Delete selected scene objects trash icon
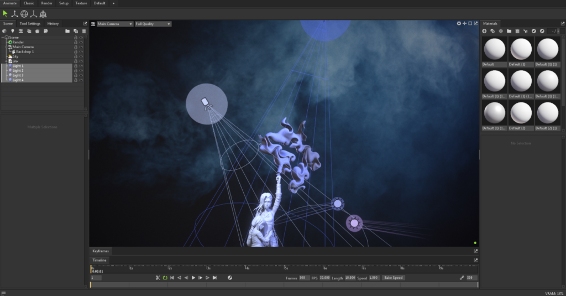566x296 pixels. tap(84, 31)
